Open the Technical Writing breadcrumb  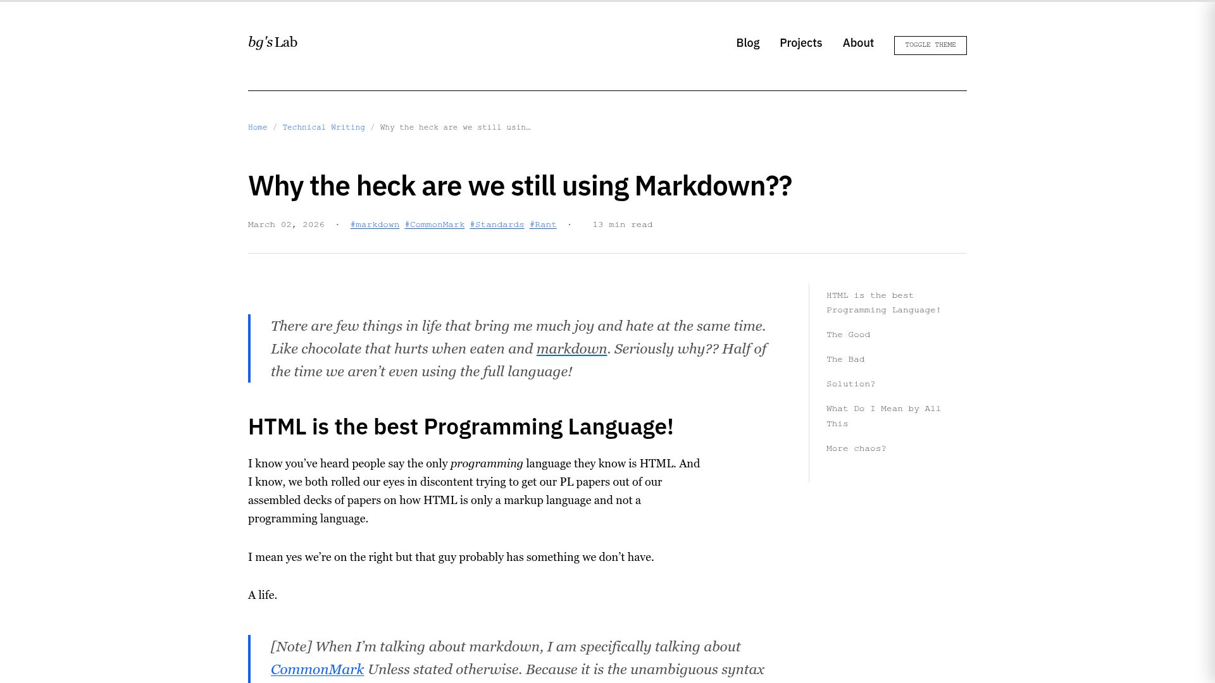(323, 127)
